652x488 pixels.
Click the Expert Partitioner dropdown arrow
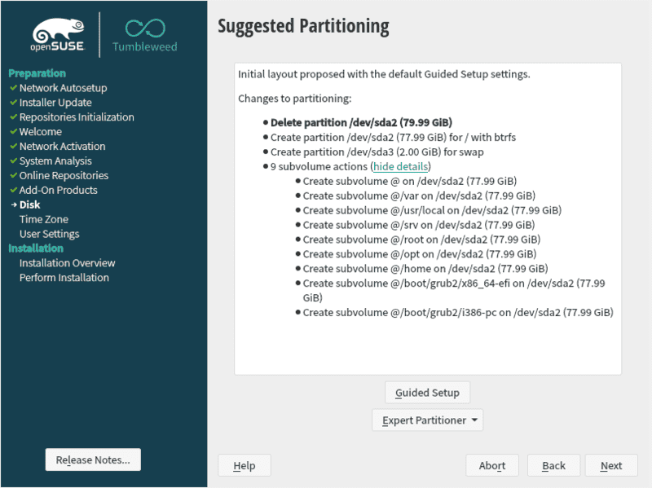pyautogui.click(x=474, y=421)
